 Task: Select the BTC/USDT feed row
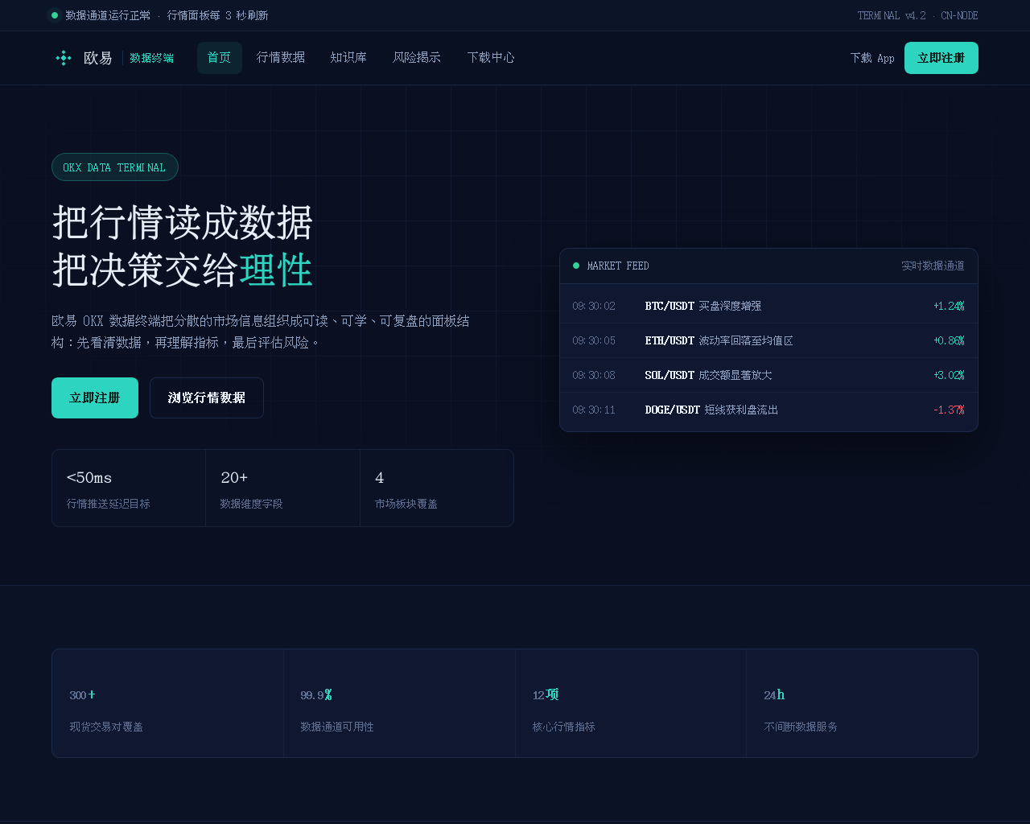[768, 306]
